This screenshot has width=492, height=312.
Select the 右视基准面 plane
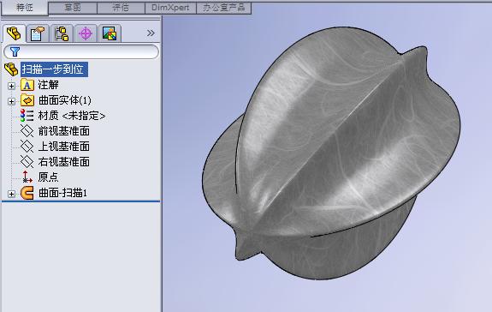[64, 161]
